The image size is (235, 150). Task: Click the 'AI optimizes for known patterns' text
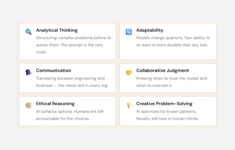pyautogui.click(x=166, y=111)
